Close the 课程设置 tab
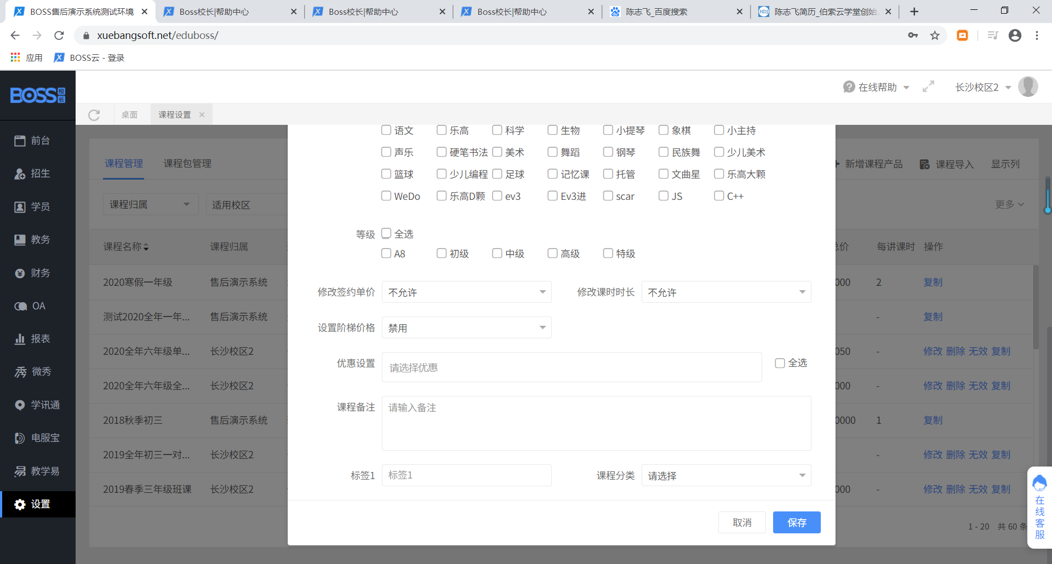The width and height of the screenshot is (1052, 564). pos(202,114)
